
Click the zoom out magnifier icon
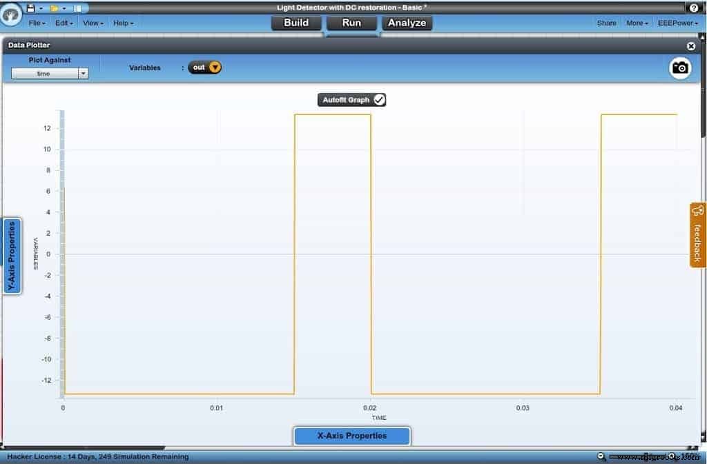[601, 456]
